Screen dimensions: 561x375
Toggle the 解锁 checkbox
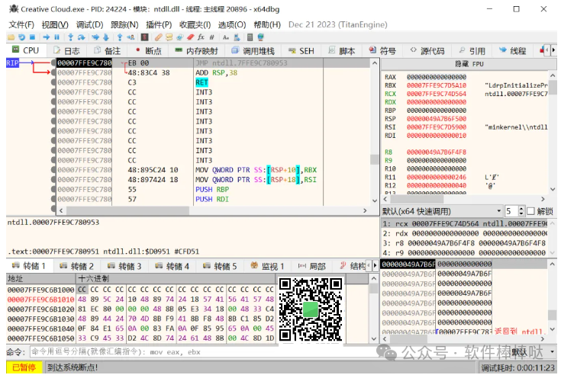pos(531,211)
